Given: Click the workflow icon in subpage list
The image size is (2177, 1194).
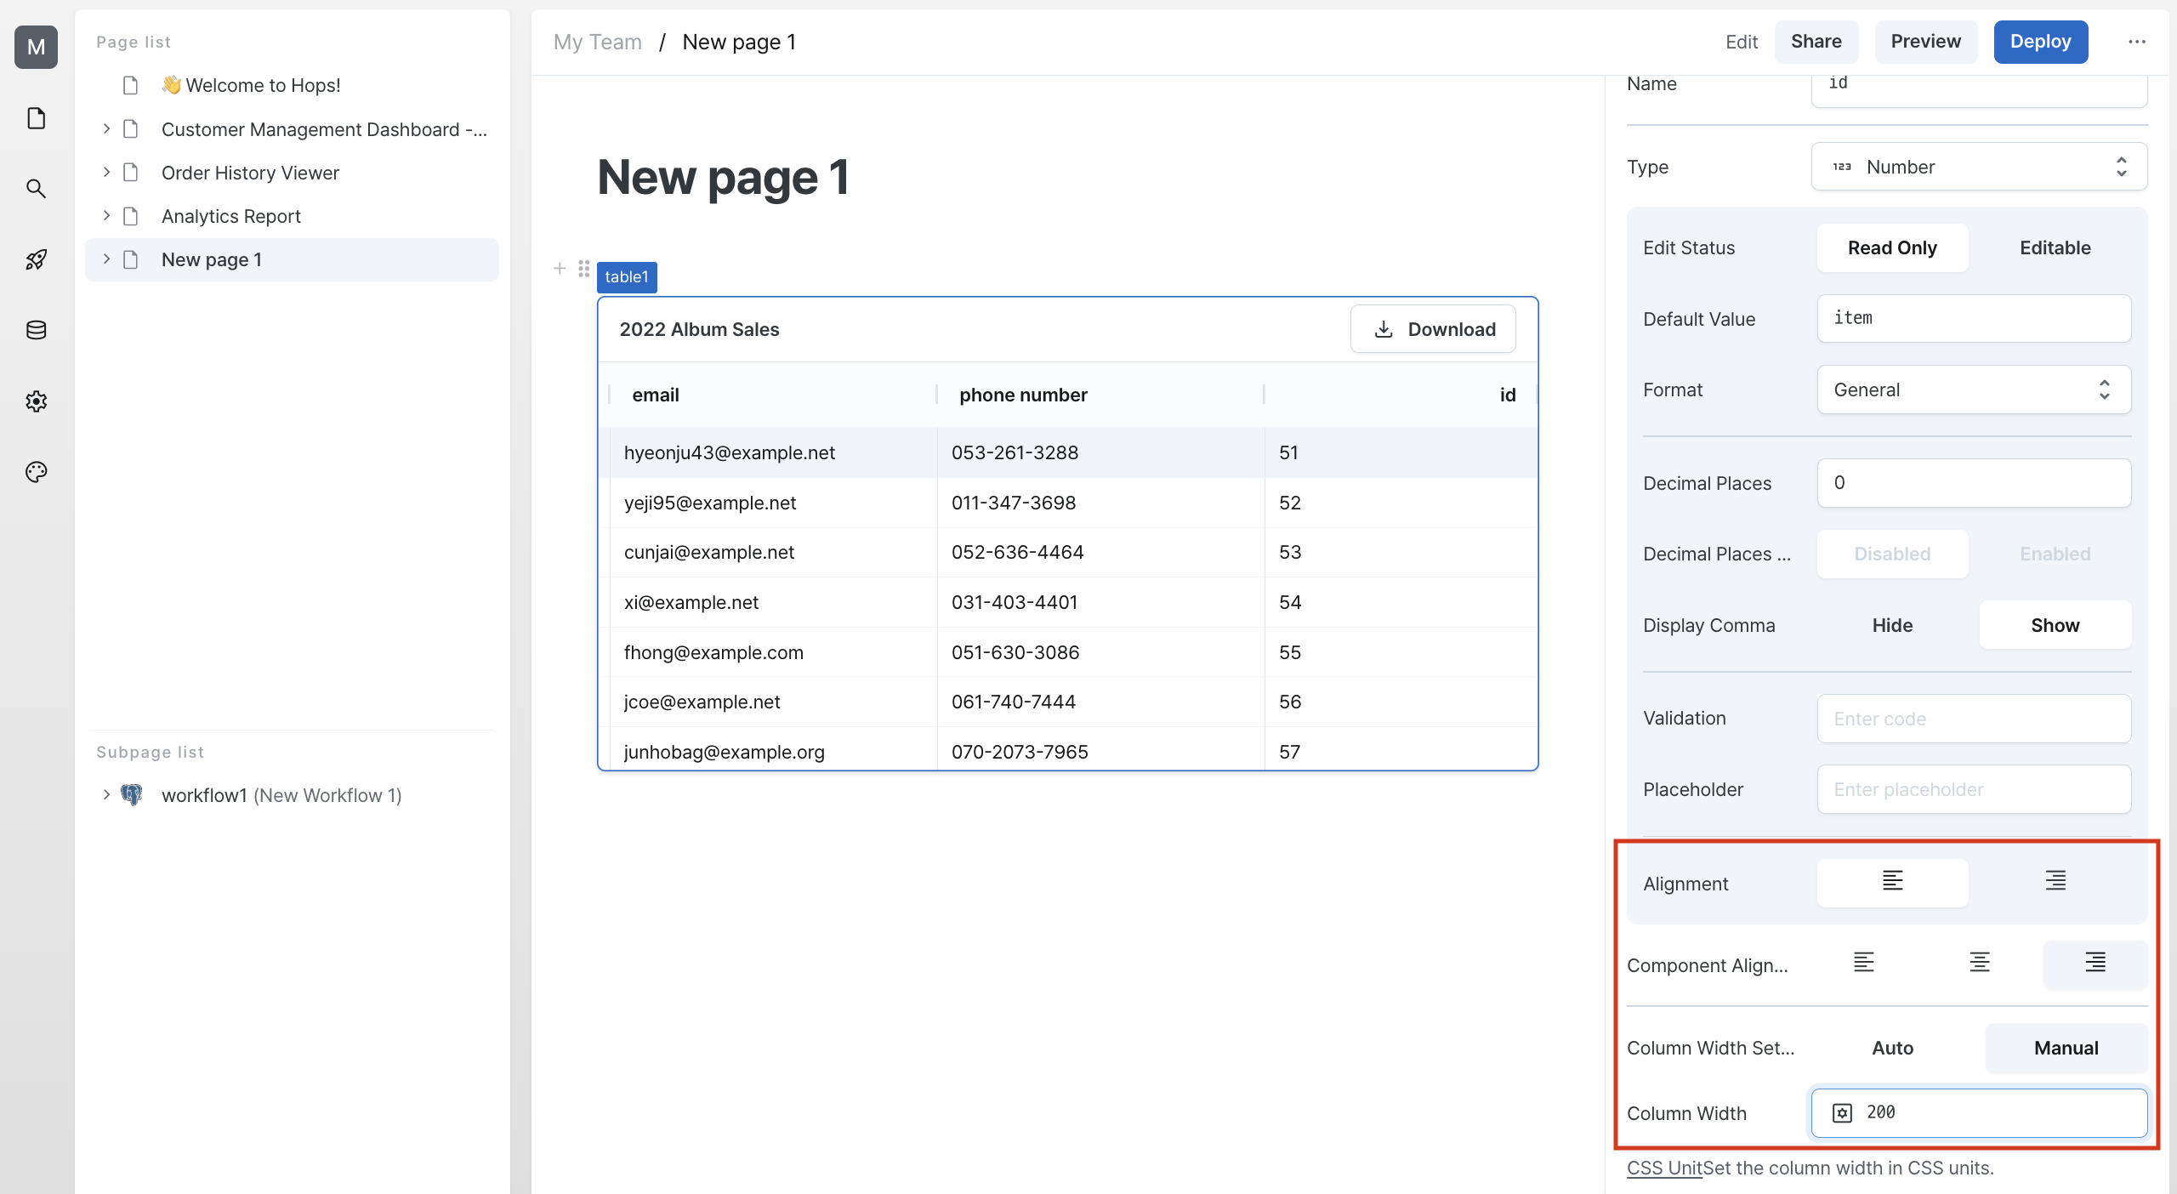Looking at the screenshot, I should (x=134, y=794).
